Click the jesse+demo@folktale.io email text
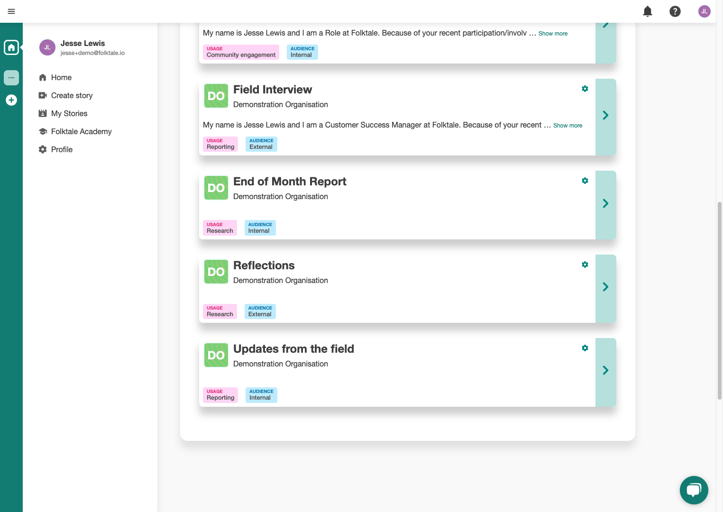The width and height of the screenshot is (723, 512). pos(92,53)
